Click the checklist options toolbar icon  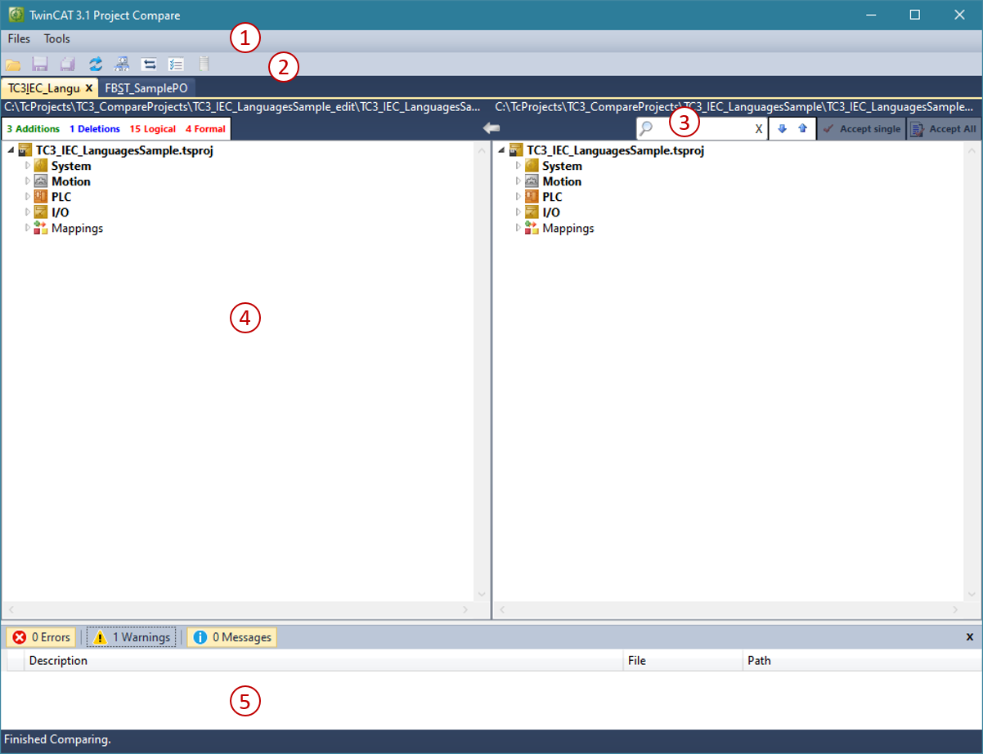176,64
